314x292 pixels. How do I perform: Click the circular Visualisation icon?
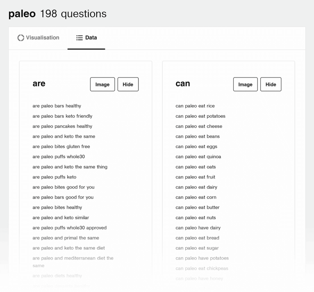coord(21,37)
